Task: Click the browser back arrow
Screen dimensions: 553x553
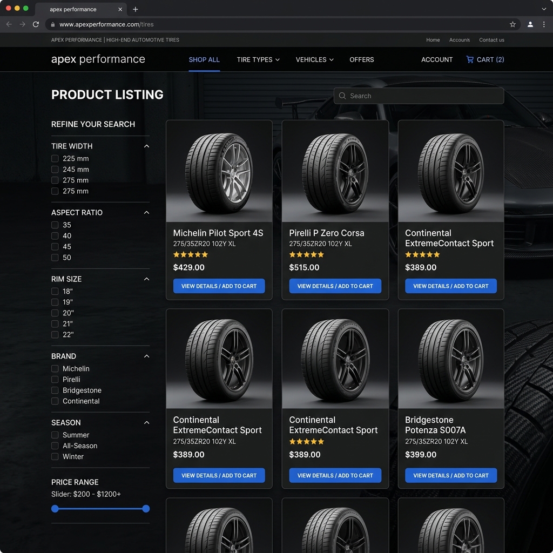Action: pos(9,24)
